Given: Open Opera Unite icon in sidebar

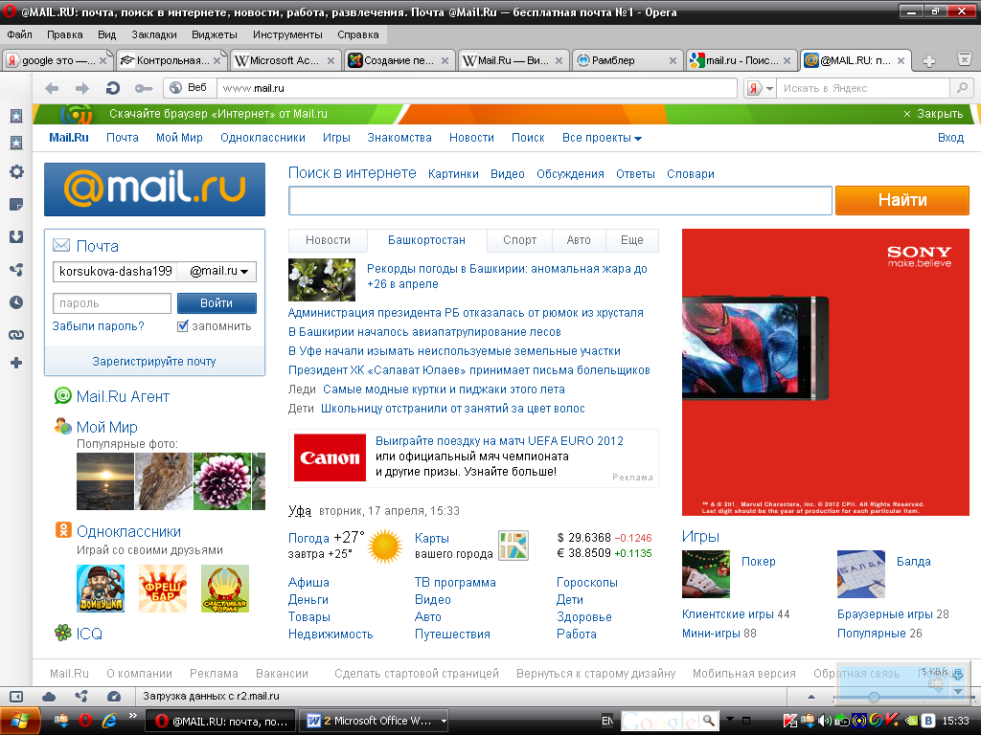Looking at the screenshot, I should tap(16, 269).
